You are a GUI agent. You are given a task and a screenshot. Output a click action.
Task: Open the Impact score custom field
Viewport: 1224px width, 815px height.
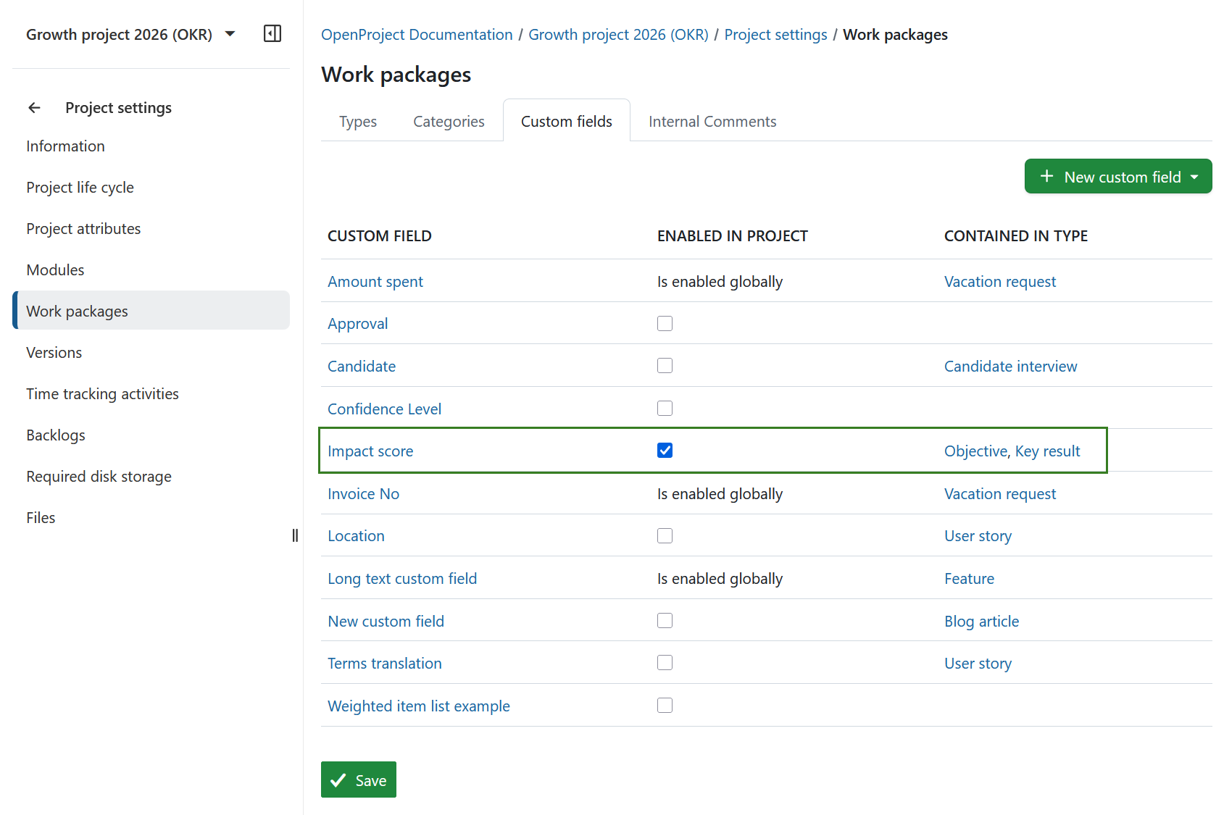(370, 451)
